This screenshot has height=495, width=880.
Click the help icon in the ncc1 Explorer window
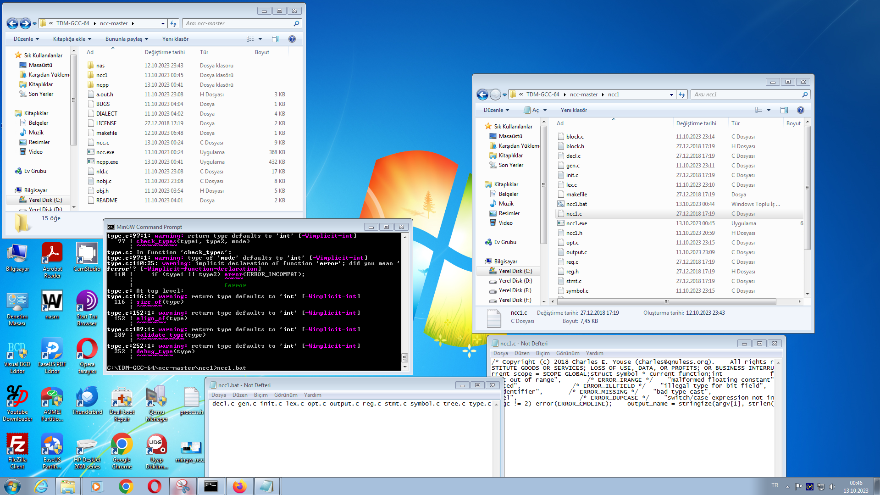[800, 110]
